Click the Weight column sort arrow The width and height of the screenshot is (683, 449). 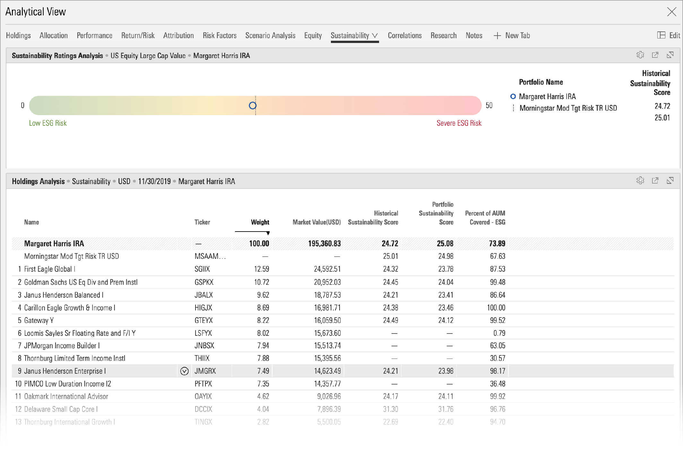pyautogui.click(x=268, y=233)
